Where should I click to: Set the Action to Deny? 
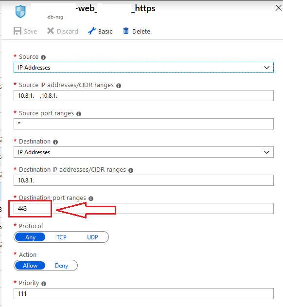[x=61, y=266]
